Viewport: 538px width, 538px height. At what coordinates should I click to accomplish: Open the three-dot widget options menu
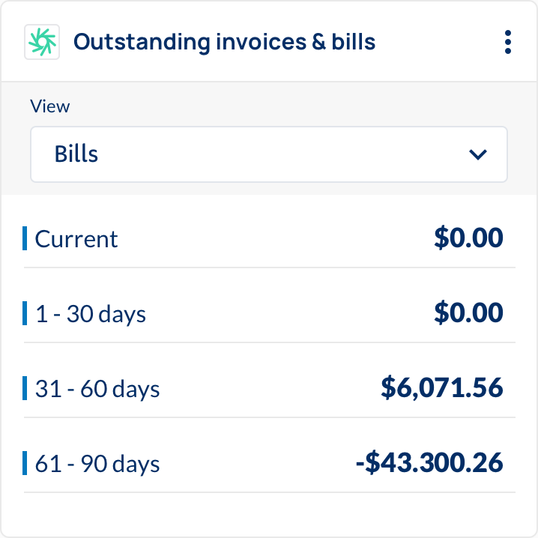(508, 42)
